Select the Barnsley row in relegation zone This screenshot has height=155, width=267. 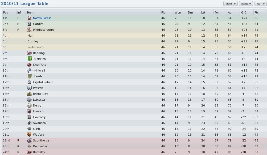[134, 152]
